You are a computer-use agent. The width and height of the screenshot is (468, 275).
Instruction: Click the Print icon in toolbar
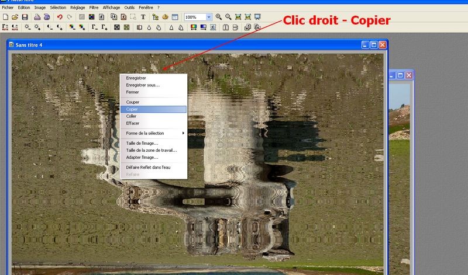(37, 18)
